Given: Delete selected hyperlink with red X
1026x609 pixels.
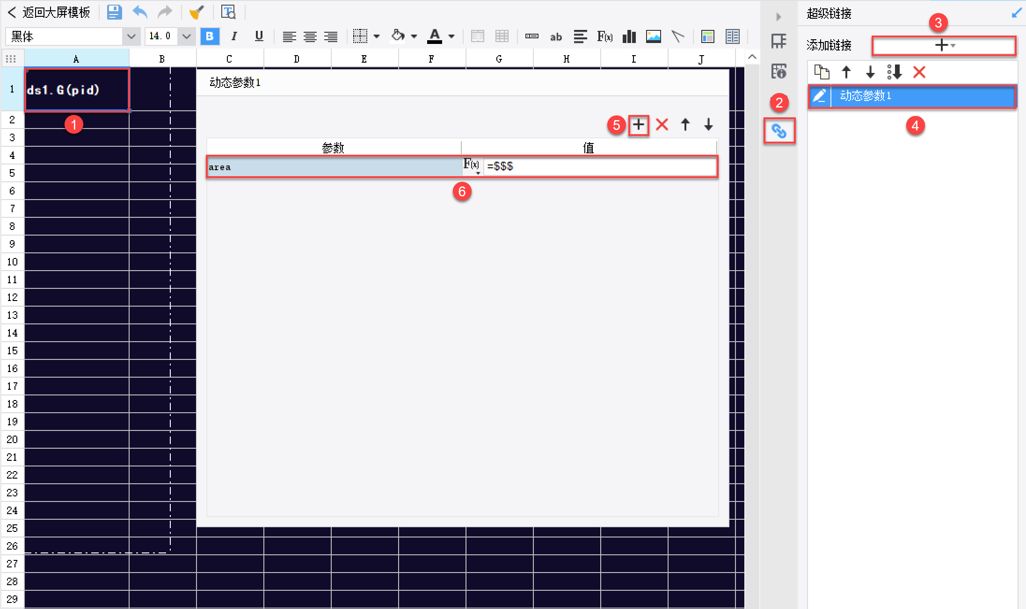Looking at the screenshot, I should pyautogui.click(x=919, y=72).
